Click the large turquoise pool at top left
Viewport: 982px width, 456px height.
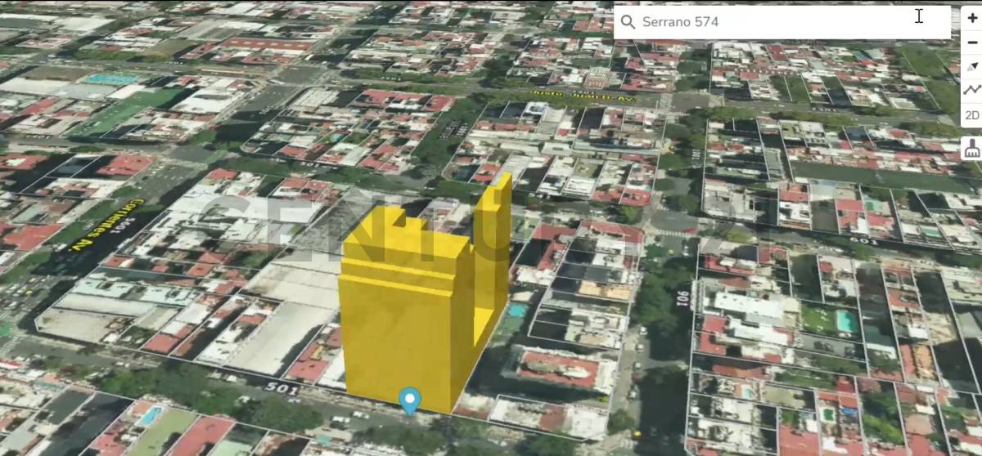113,79
